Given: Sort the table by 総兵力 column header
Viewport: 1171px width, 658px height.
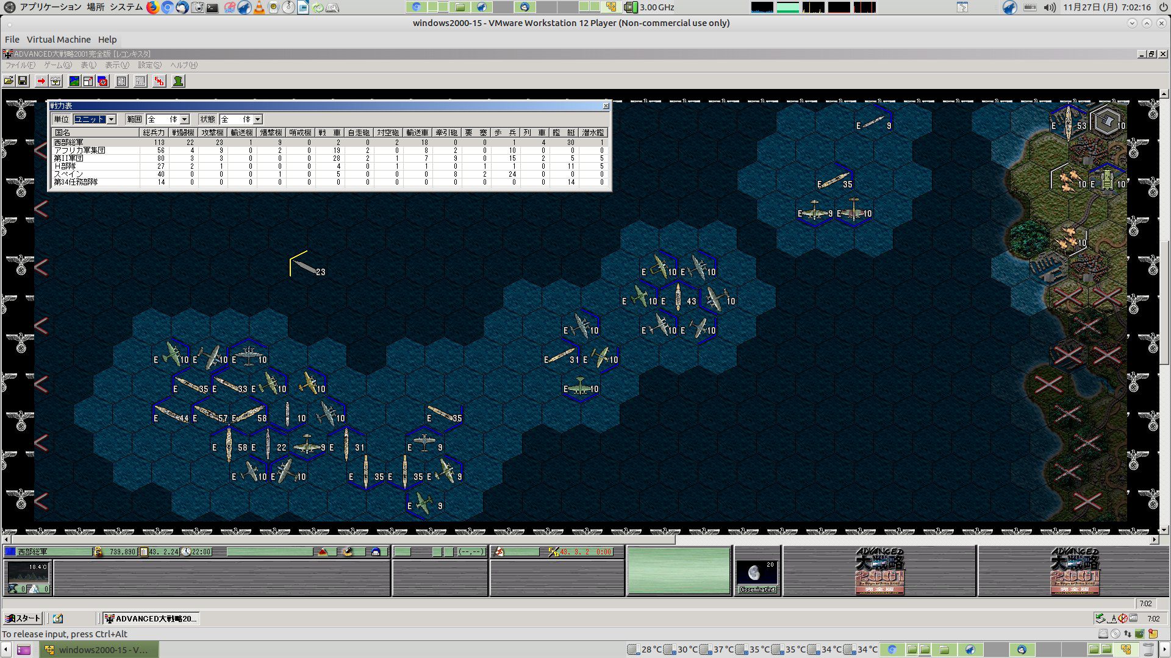Looking at the screenshot, I should pos(154,133).
